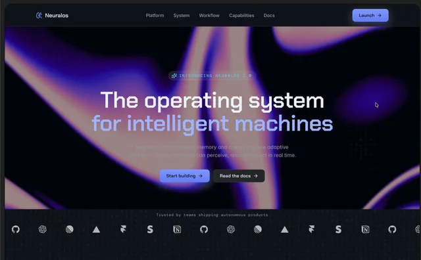Click the first Stripe S logo
This screenshot has height=260, width=421.
[150, 229]
